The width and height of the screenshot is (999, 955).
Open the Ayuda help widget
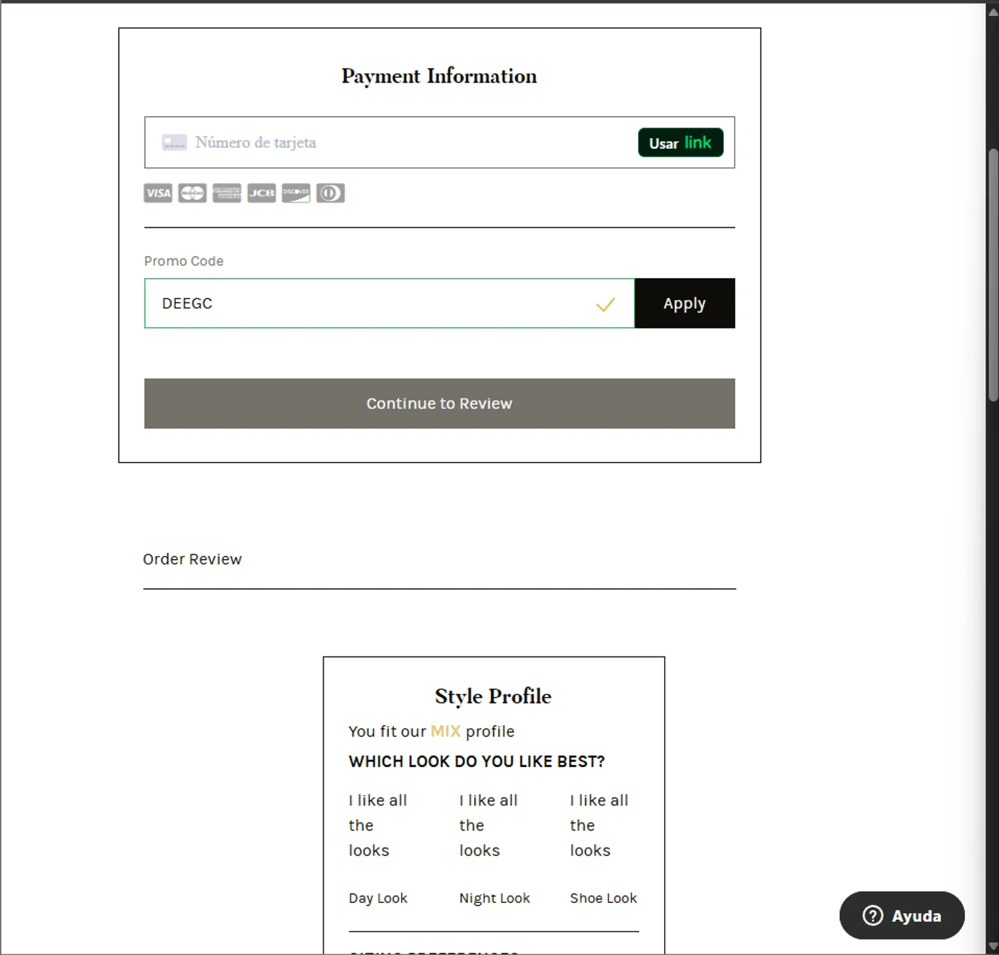pos(902,916)
